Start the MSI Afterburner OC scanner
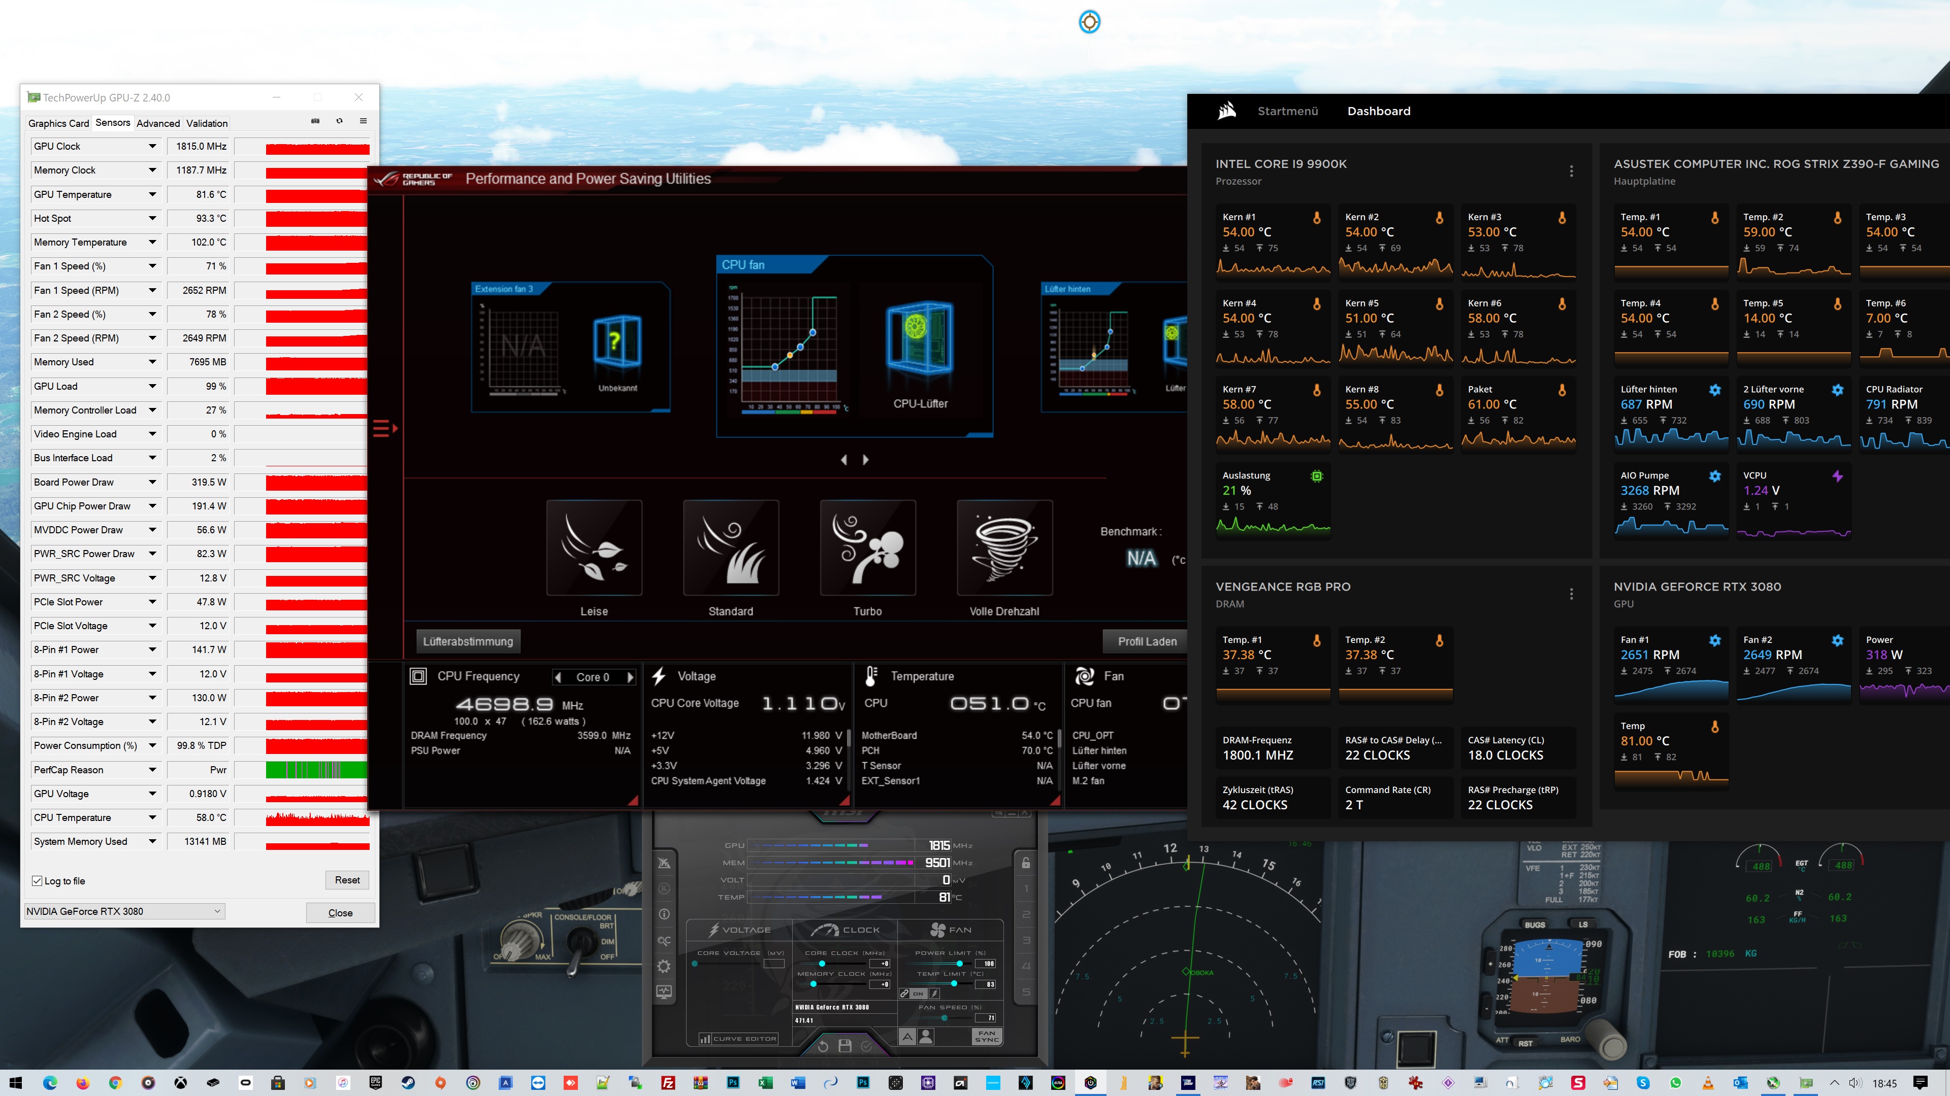Viewport: 1950px width, 1096px height. (664, 941)
